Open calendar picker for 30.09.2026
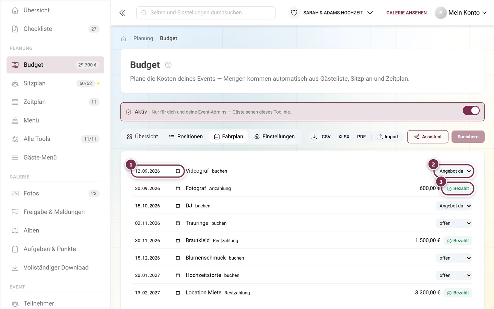The image size is (494, 309). point(178,188)
